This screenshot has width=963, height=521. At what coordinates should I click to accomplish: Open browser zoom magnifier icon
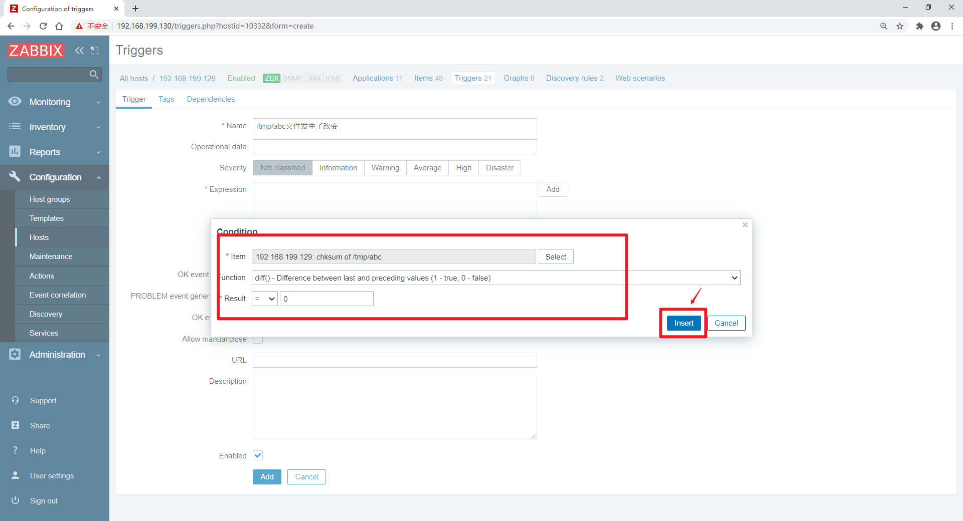tap(884, 26)
